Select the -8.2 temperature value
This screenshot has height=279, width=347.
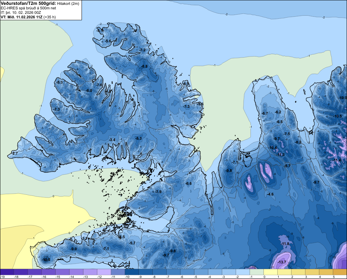298,142
